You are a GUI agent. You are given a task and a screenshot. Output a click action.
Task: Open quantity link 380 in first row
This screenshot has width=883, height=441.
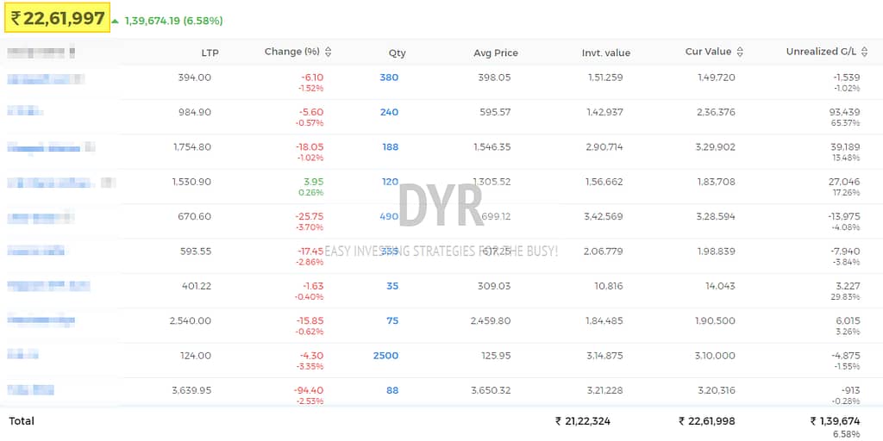point(389,78)
